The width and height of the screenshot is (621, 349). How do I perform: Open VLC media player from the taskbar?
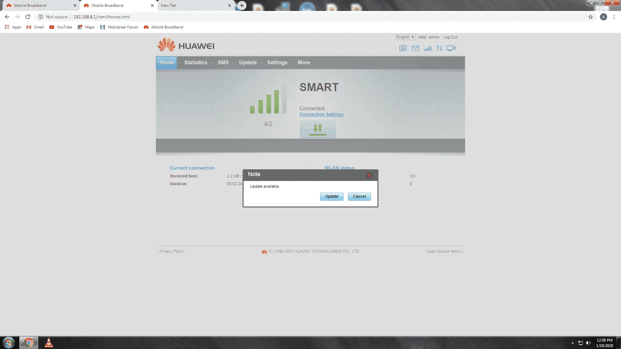point(49,343)
